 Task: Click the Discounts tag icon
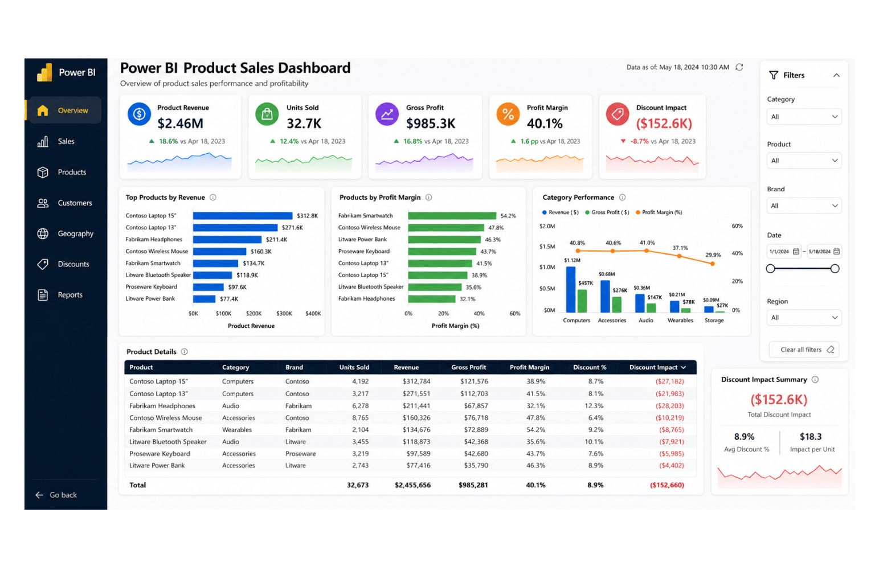point(43,264)
